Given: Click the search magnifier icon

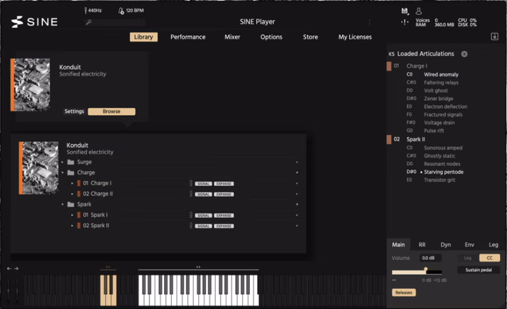Looking at the screenshot, I should coord(89,22).
